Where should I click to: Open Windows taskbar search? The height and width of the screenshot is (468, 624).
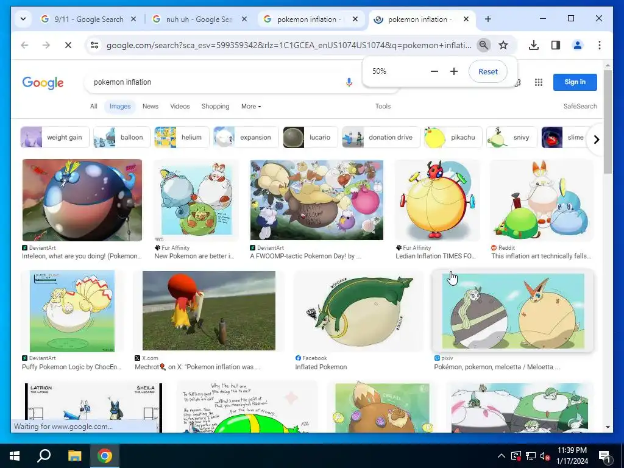44,456
